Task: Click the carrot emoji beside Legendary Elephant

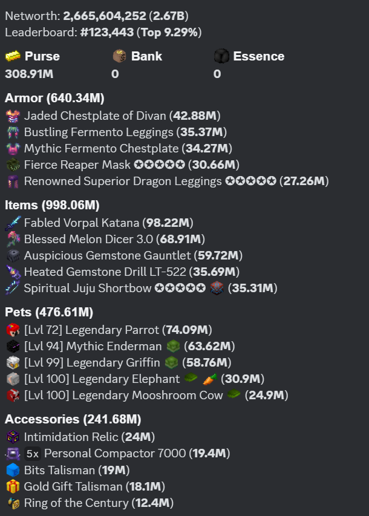Action: click(210, 379)
